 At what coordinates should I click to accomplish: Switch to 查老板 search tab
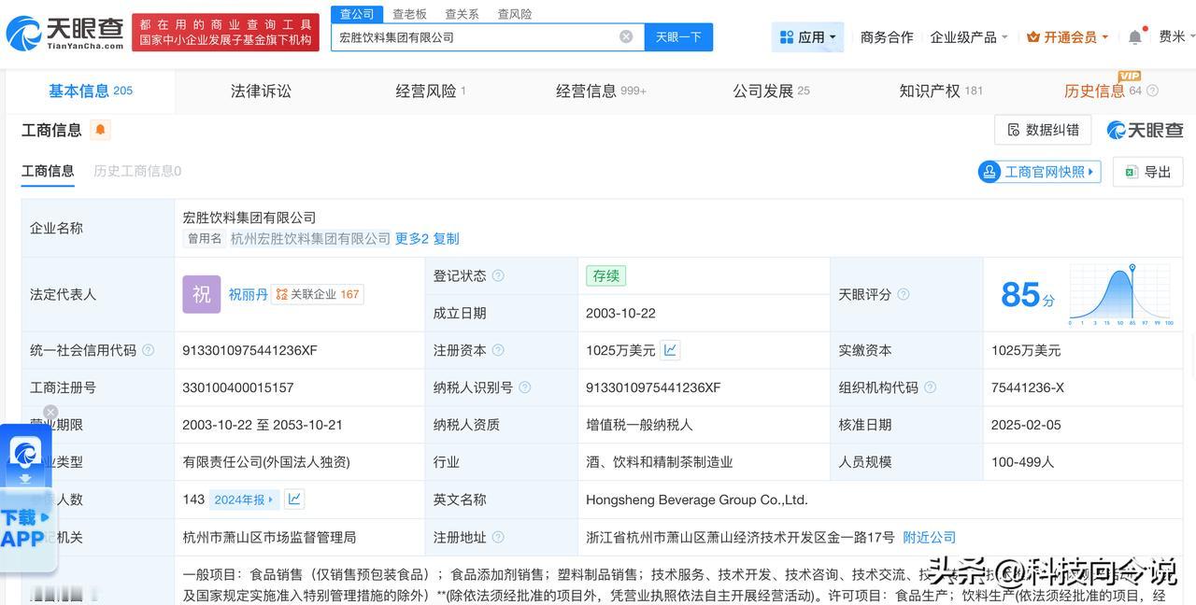point(409,14)
